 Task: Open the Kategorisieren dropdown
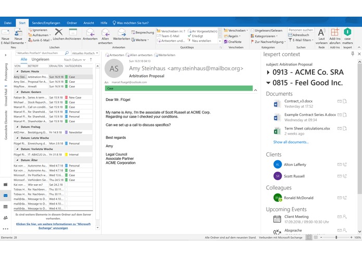point(264,36)
